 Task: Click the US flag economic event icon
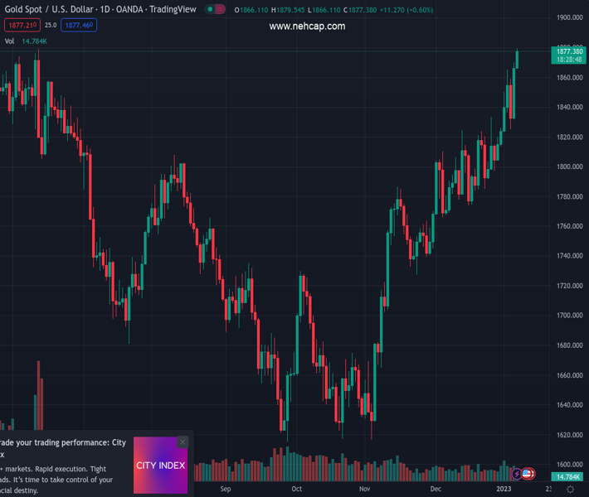tap(528, 474)
